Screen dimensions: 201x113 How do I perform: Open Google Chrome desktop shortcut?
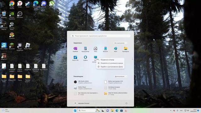[12, 5]
